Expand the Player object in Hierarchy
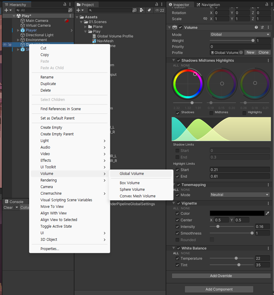This screenshot has width=274, height=295. tap(18, 30)
